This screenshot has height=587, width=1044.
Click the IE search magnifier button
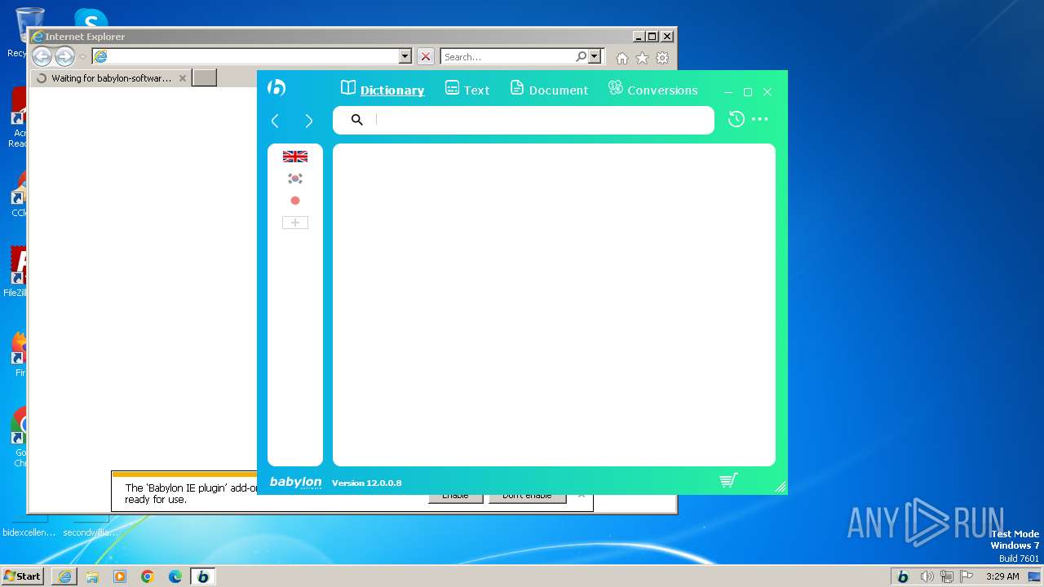click(x=581, y=56)
